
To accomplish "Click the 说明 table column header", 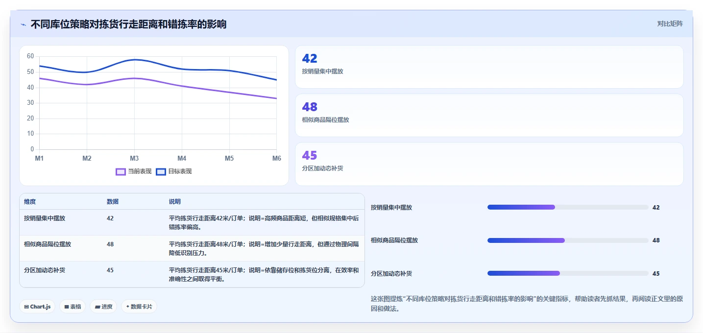I will click(x=175, y=202).
